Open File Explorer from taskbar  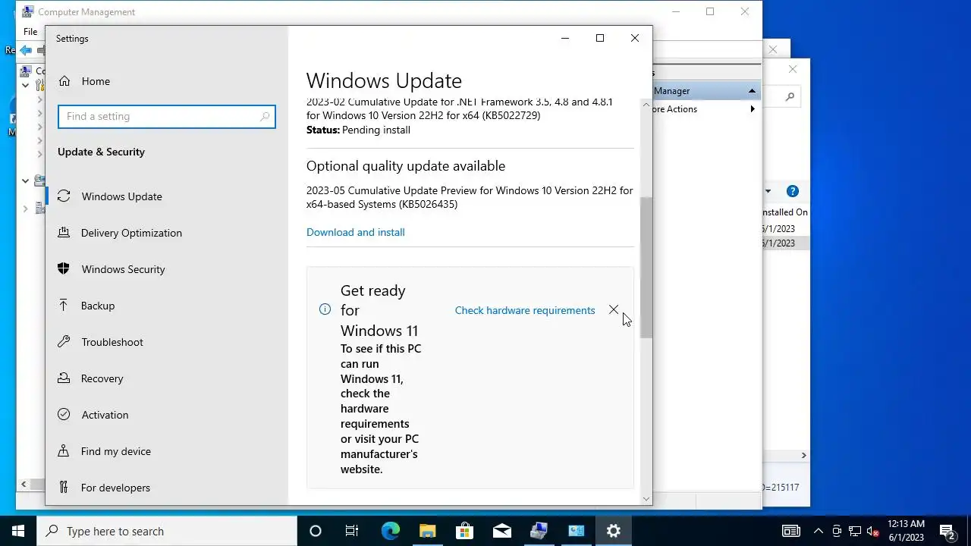[427, 531]
